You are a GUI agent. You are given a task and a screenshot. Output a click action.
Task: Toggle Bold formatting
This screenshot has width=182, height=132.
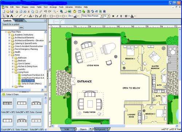pos(113,16)
